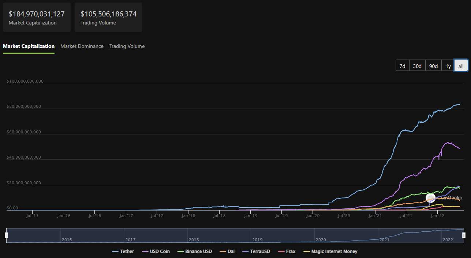Grab the right handle of range navigator
Image resolution: width=471 pixels, height=258 pixels.
point(464,235)
